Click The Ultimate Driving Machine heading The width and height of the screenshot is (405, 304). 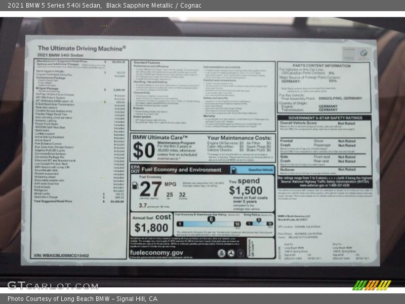(82, 48)
